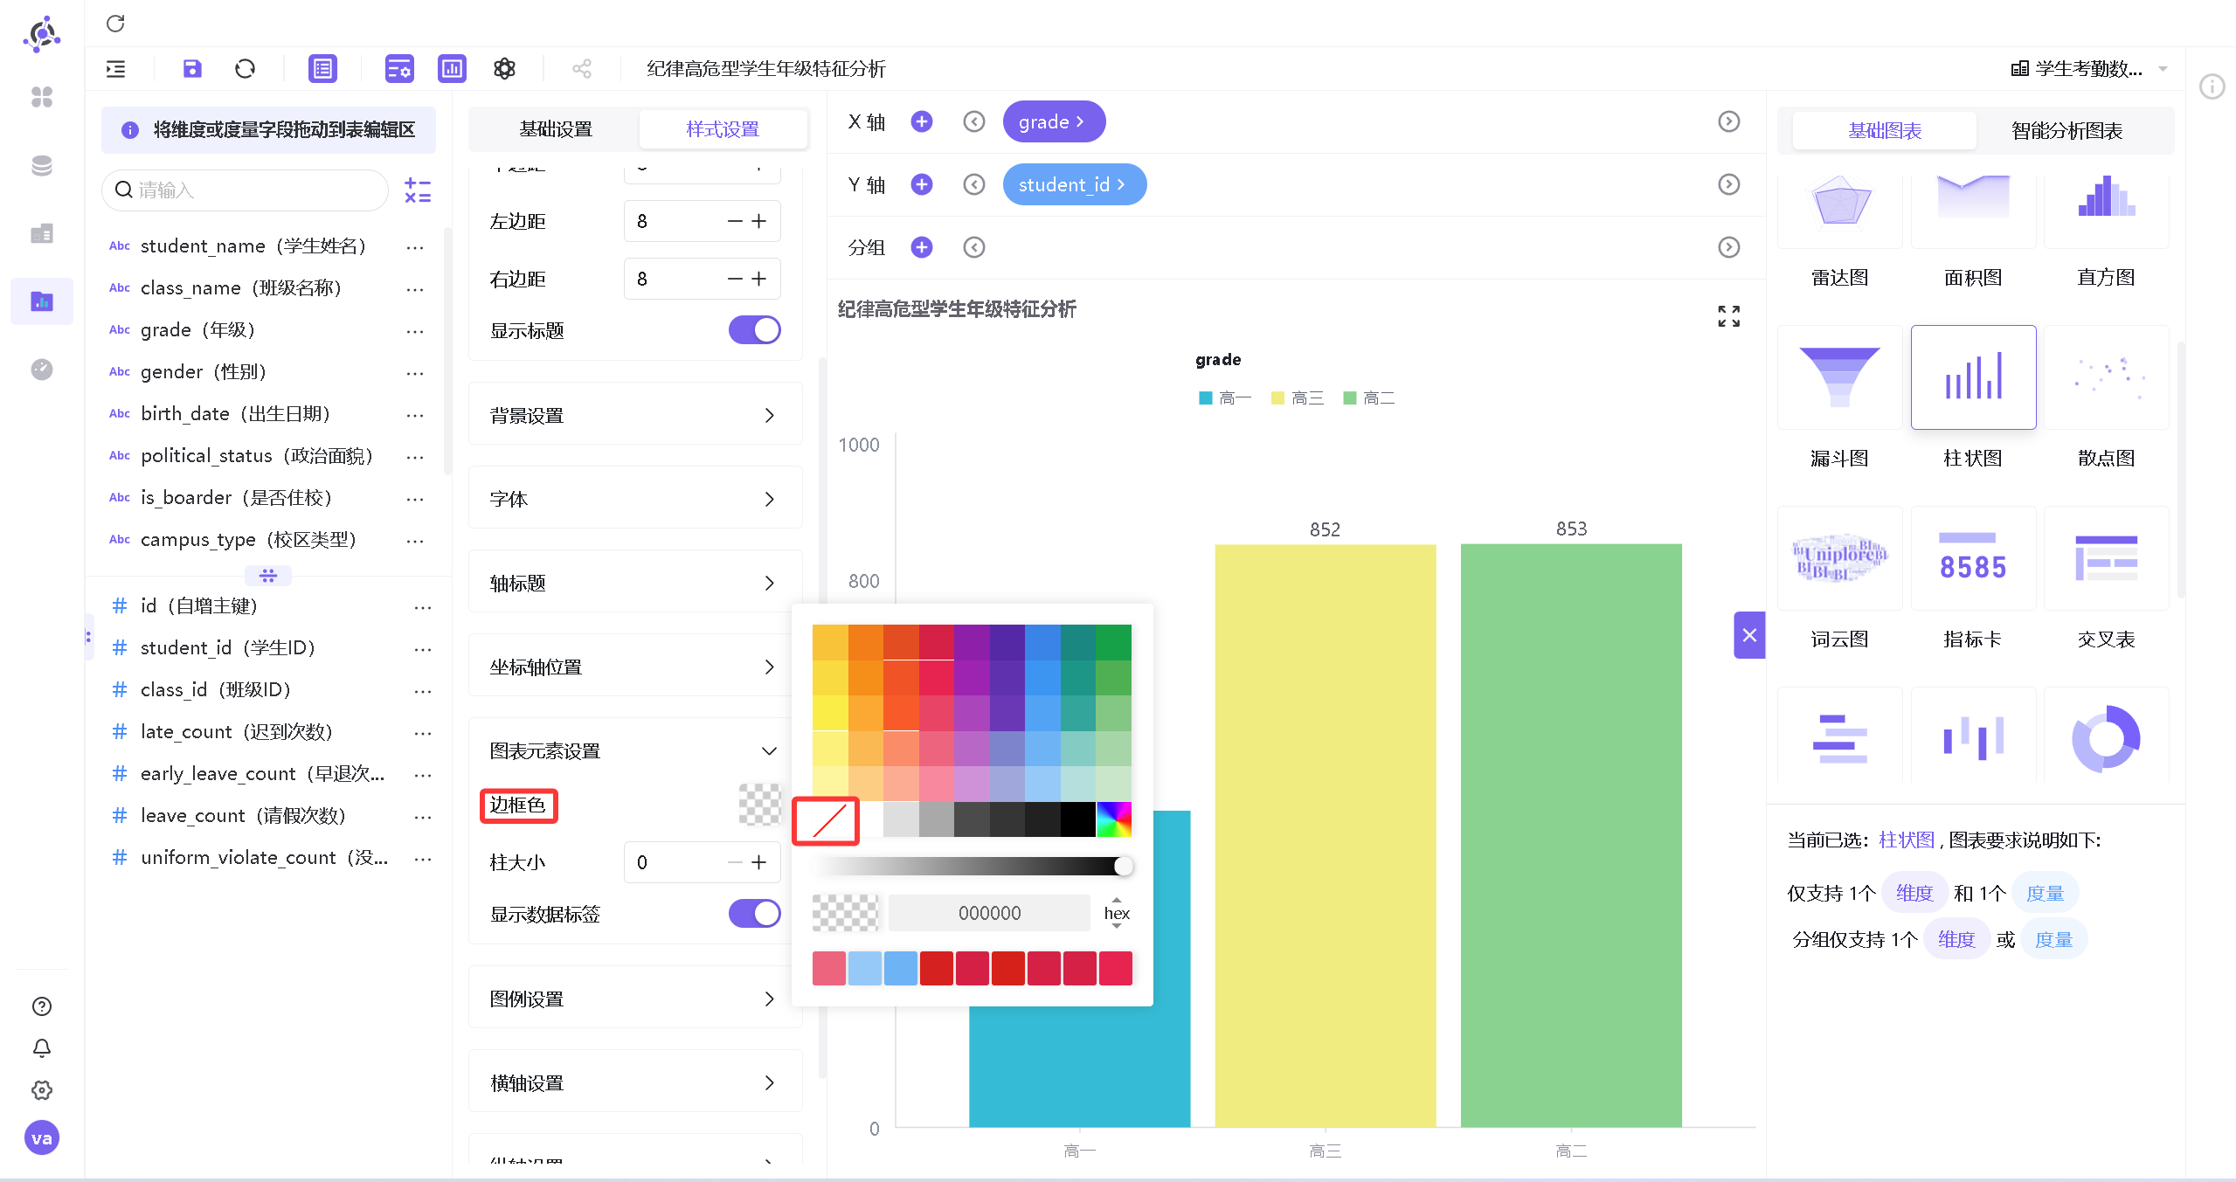Expand the 横轴设置 section
Image resolution: width=2236 pixels, height=1182 pixels.
click(635, 1082)
